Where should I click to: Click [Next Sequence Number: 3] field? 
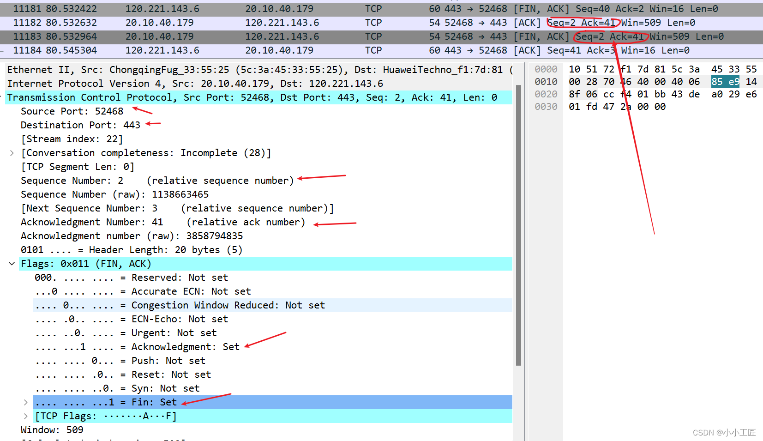tap(177, 208)
